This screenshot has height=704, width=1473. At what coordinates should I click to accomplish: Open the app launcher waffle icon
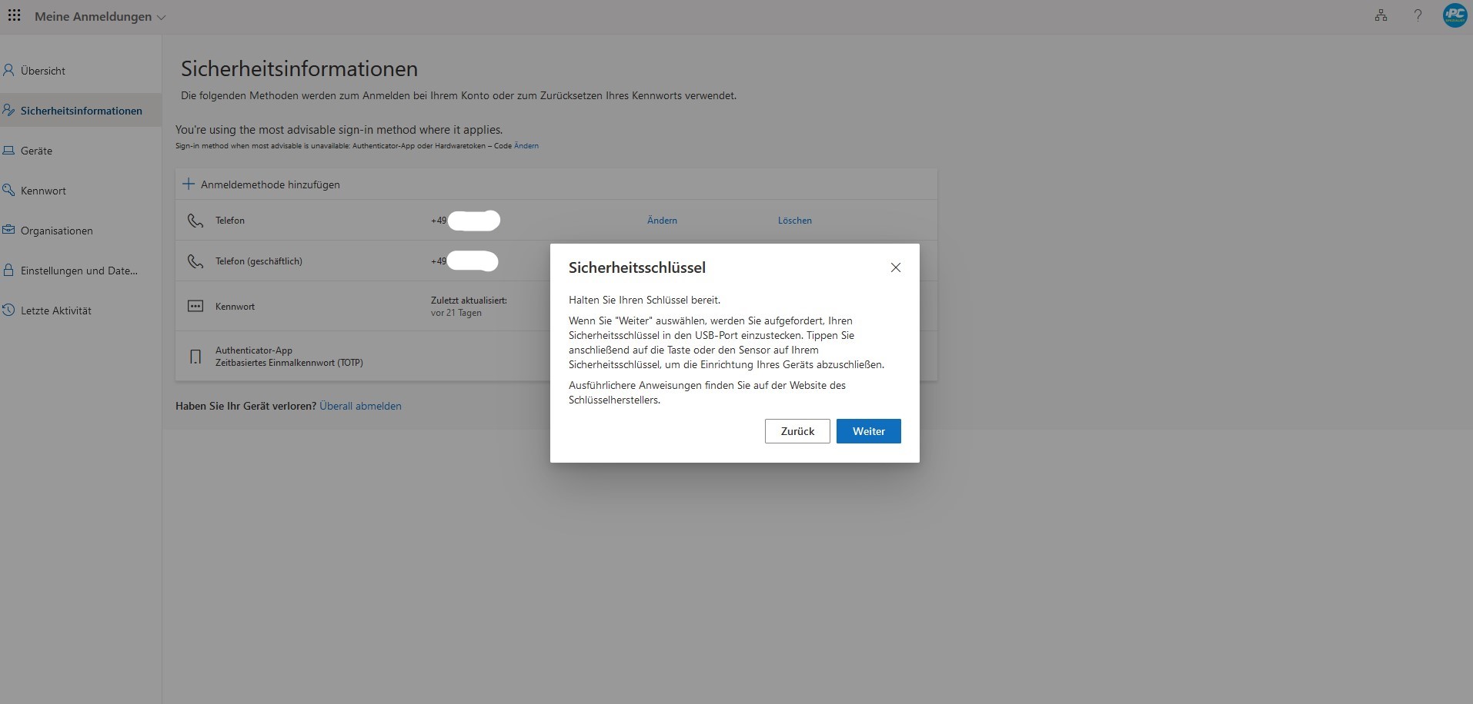click(14, 16)
